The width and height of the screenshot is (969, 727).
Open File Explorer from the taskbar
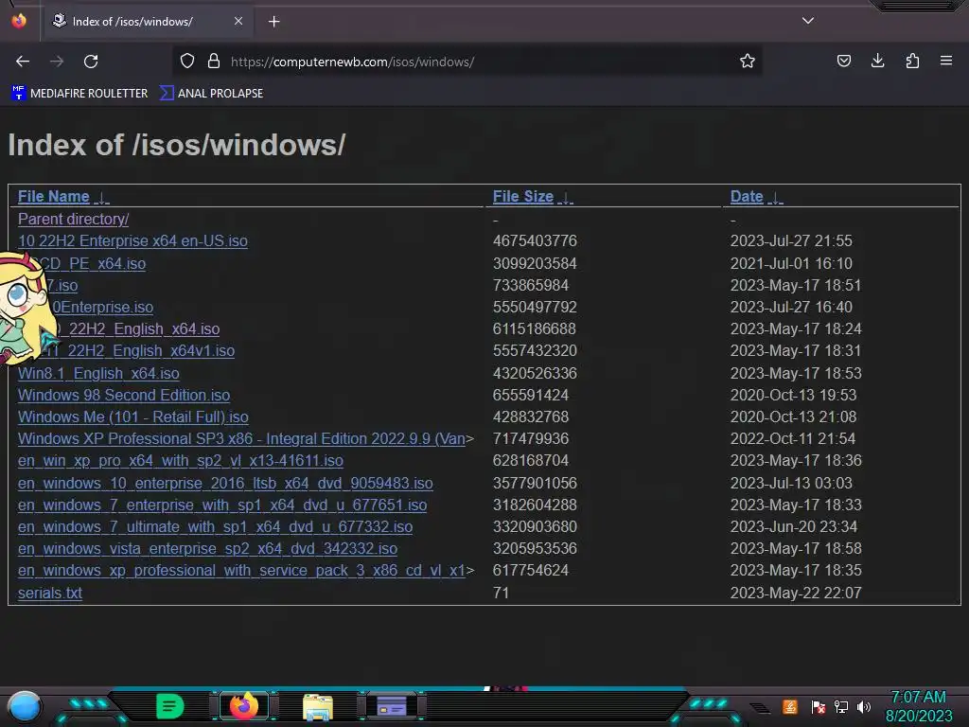(x=318, y=706)
